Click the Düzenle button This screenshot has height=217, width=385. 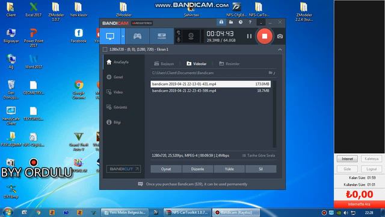(x=198, y=169)
